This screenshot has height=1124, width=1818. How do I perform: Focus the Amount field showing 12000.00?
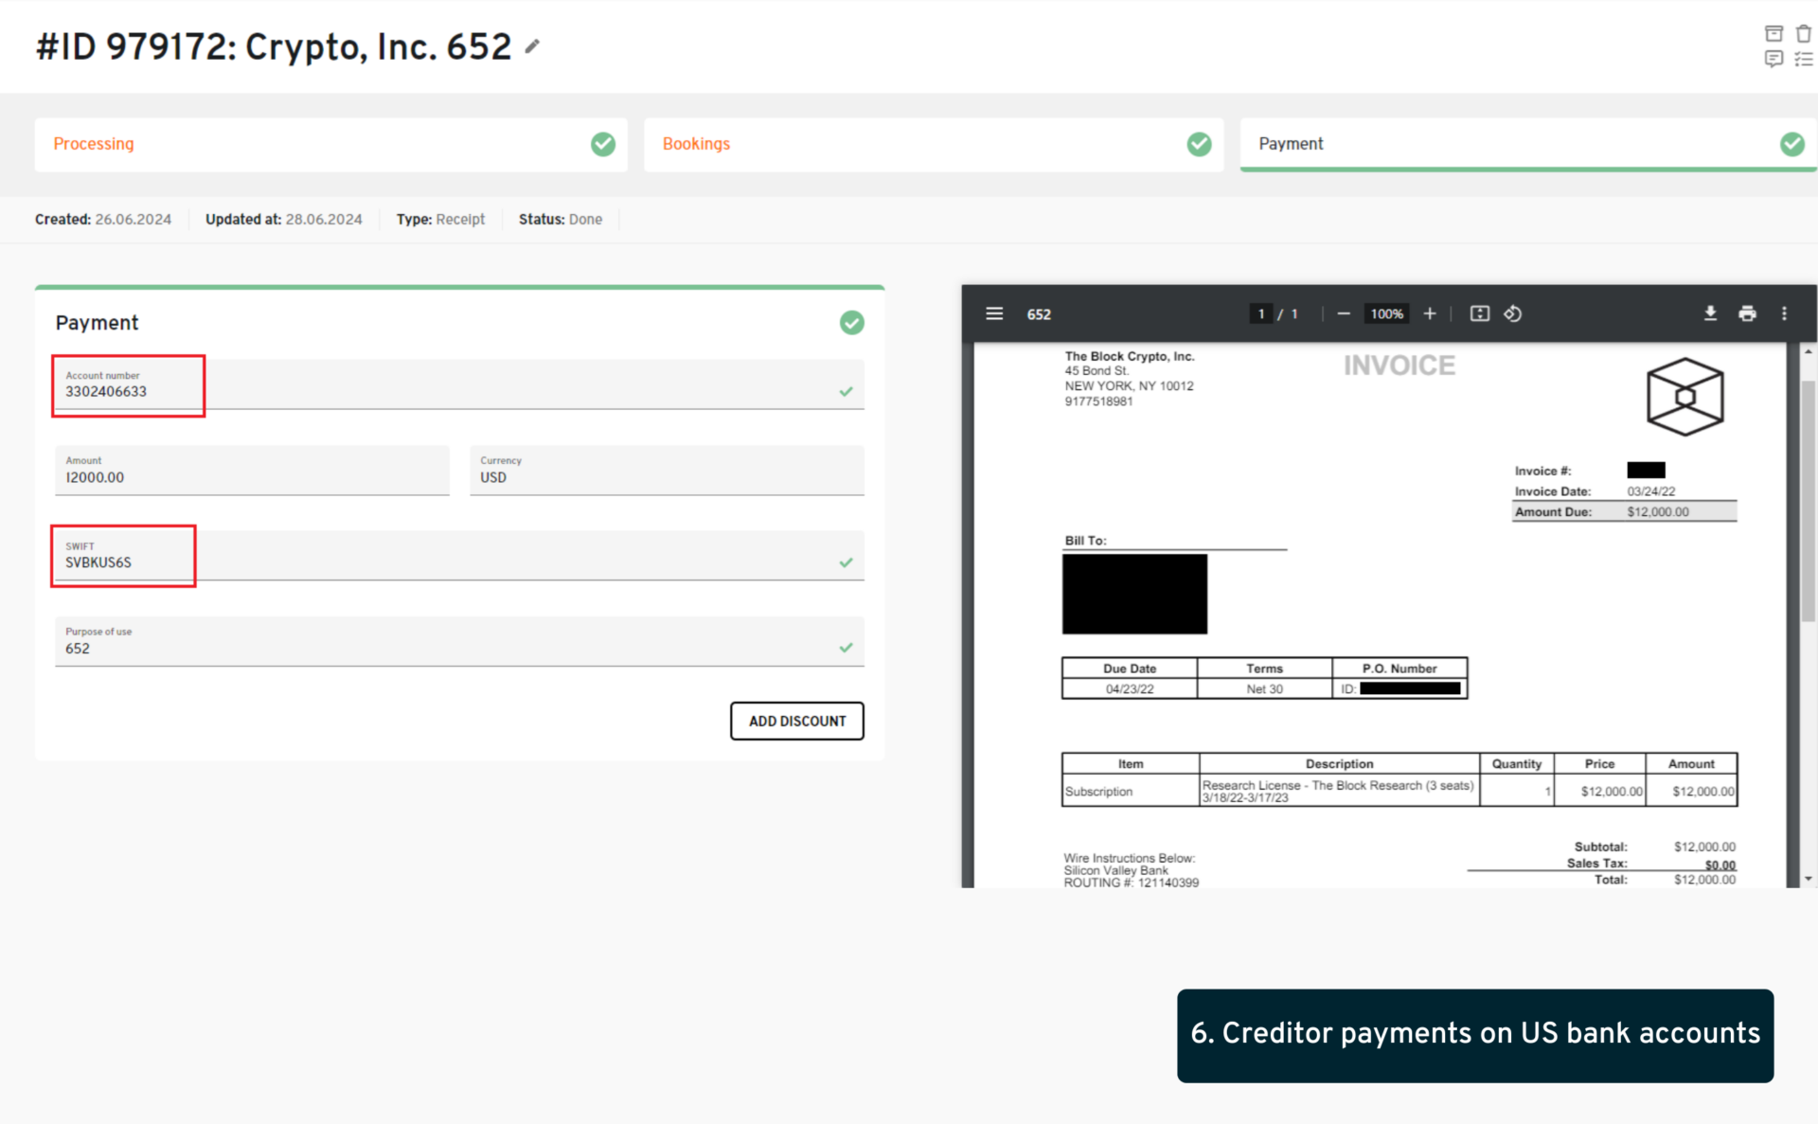click(x=252, y=471)
